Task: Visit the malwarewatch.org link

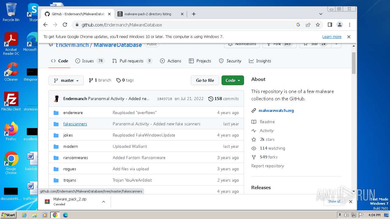Action: point(276,110)
